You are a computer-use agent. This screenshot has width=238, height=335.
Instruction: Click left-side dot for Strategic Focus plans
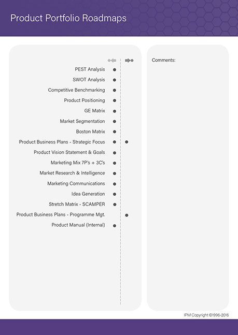tap(115, 142)
